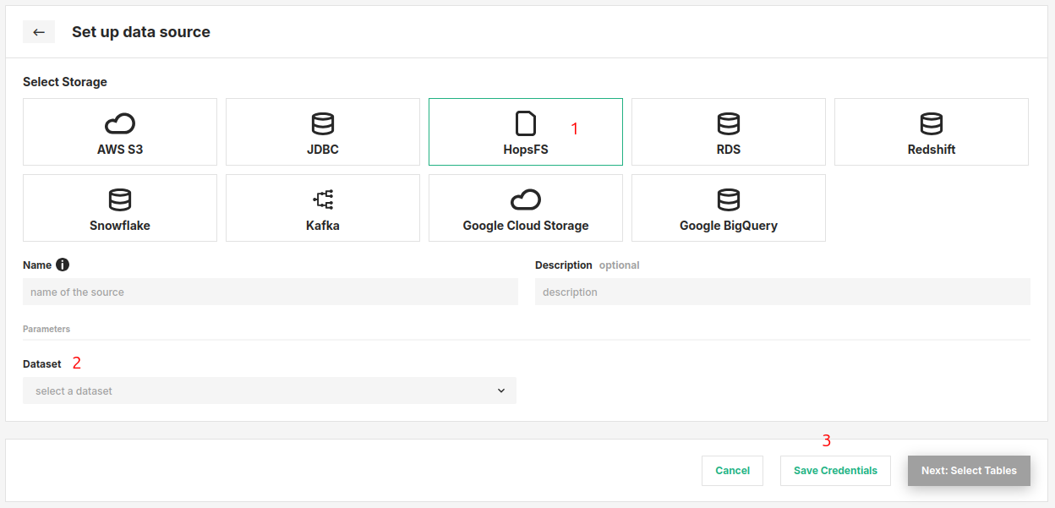Click the Redshift storage tile label
This screenshot has height=508, width=1055.
(932, 150)
